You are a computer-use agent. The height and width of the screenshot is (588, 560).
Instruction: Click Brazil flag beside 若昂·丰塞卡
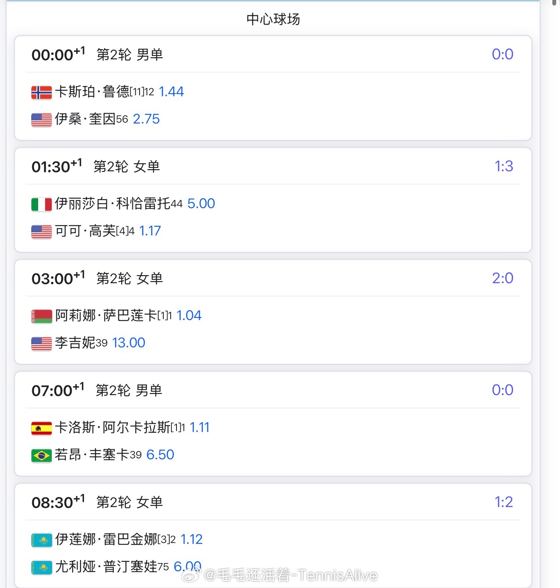[41, 455]
